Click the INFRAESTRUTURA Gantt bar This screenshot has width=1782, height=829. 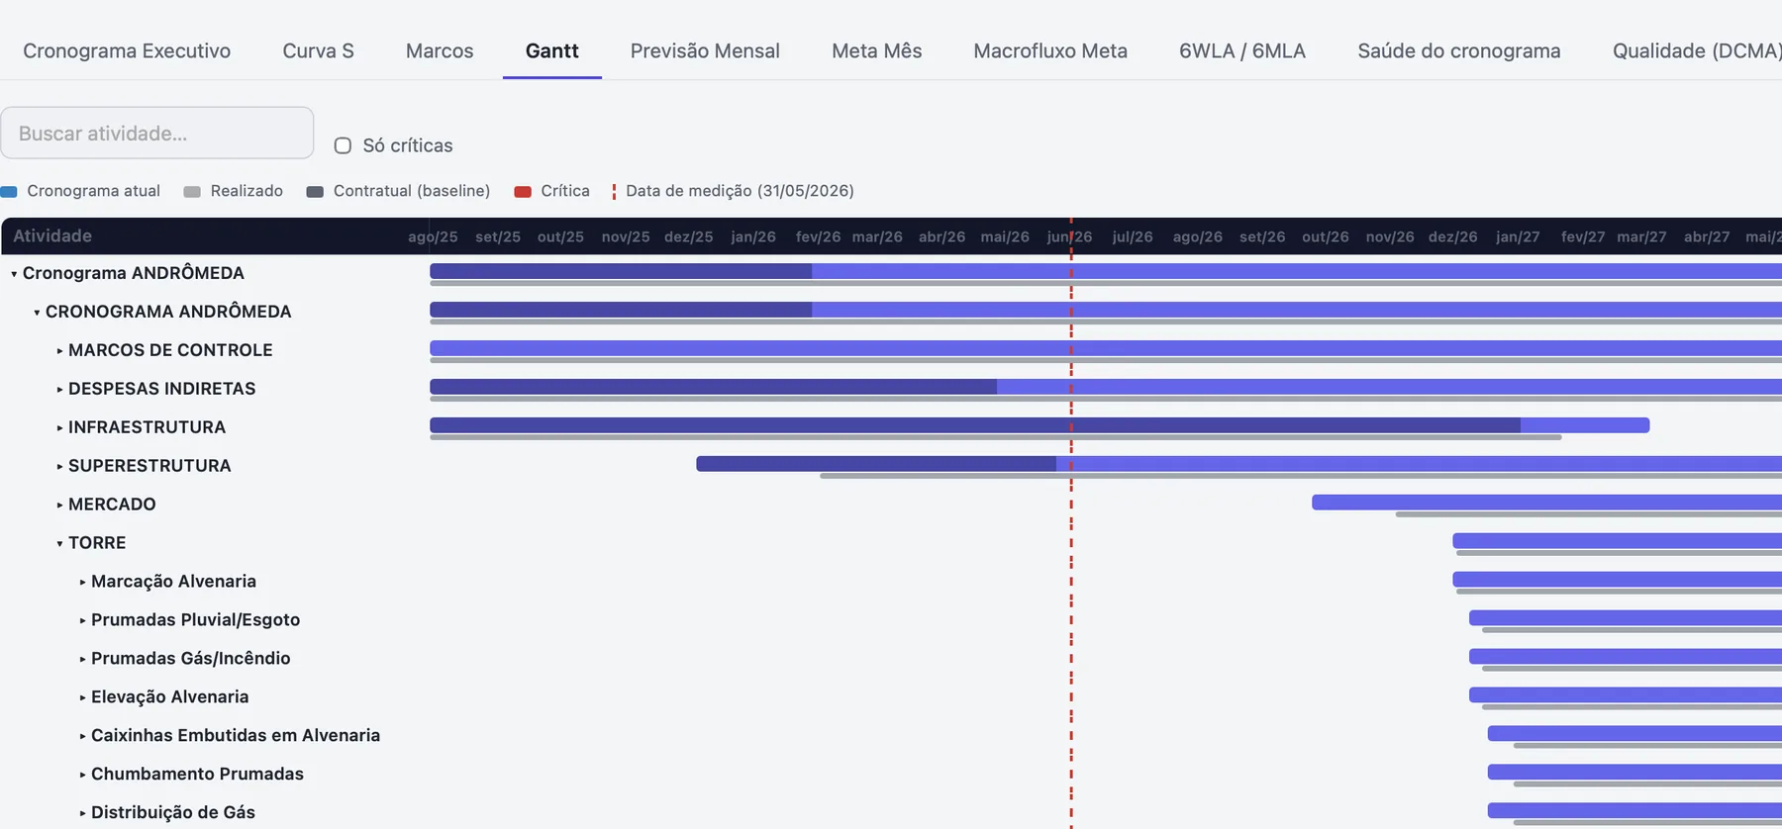coord(1039,425)
